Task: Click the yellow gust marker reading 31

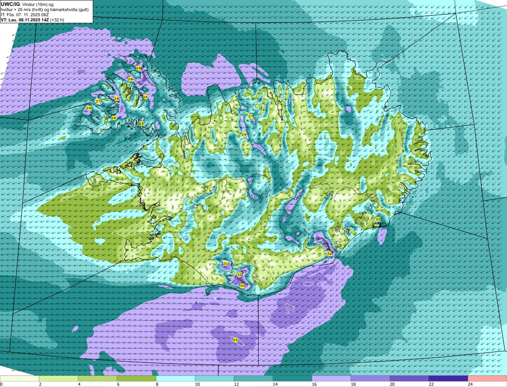Action: tap(225, 264)
